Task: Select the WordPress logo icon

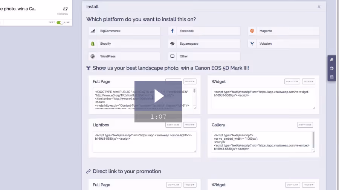Action: (93, 56)
